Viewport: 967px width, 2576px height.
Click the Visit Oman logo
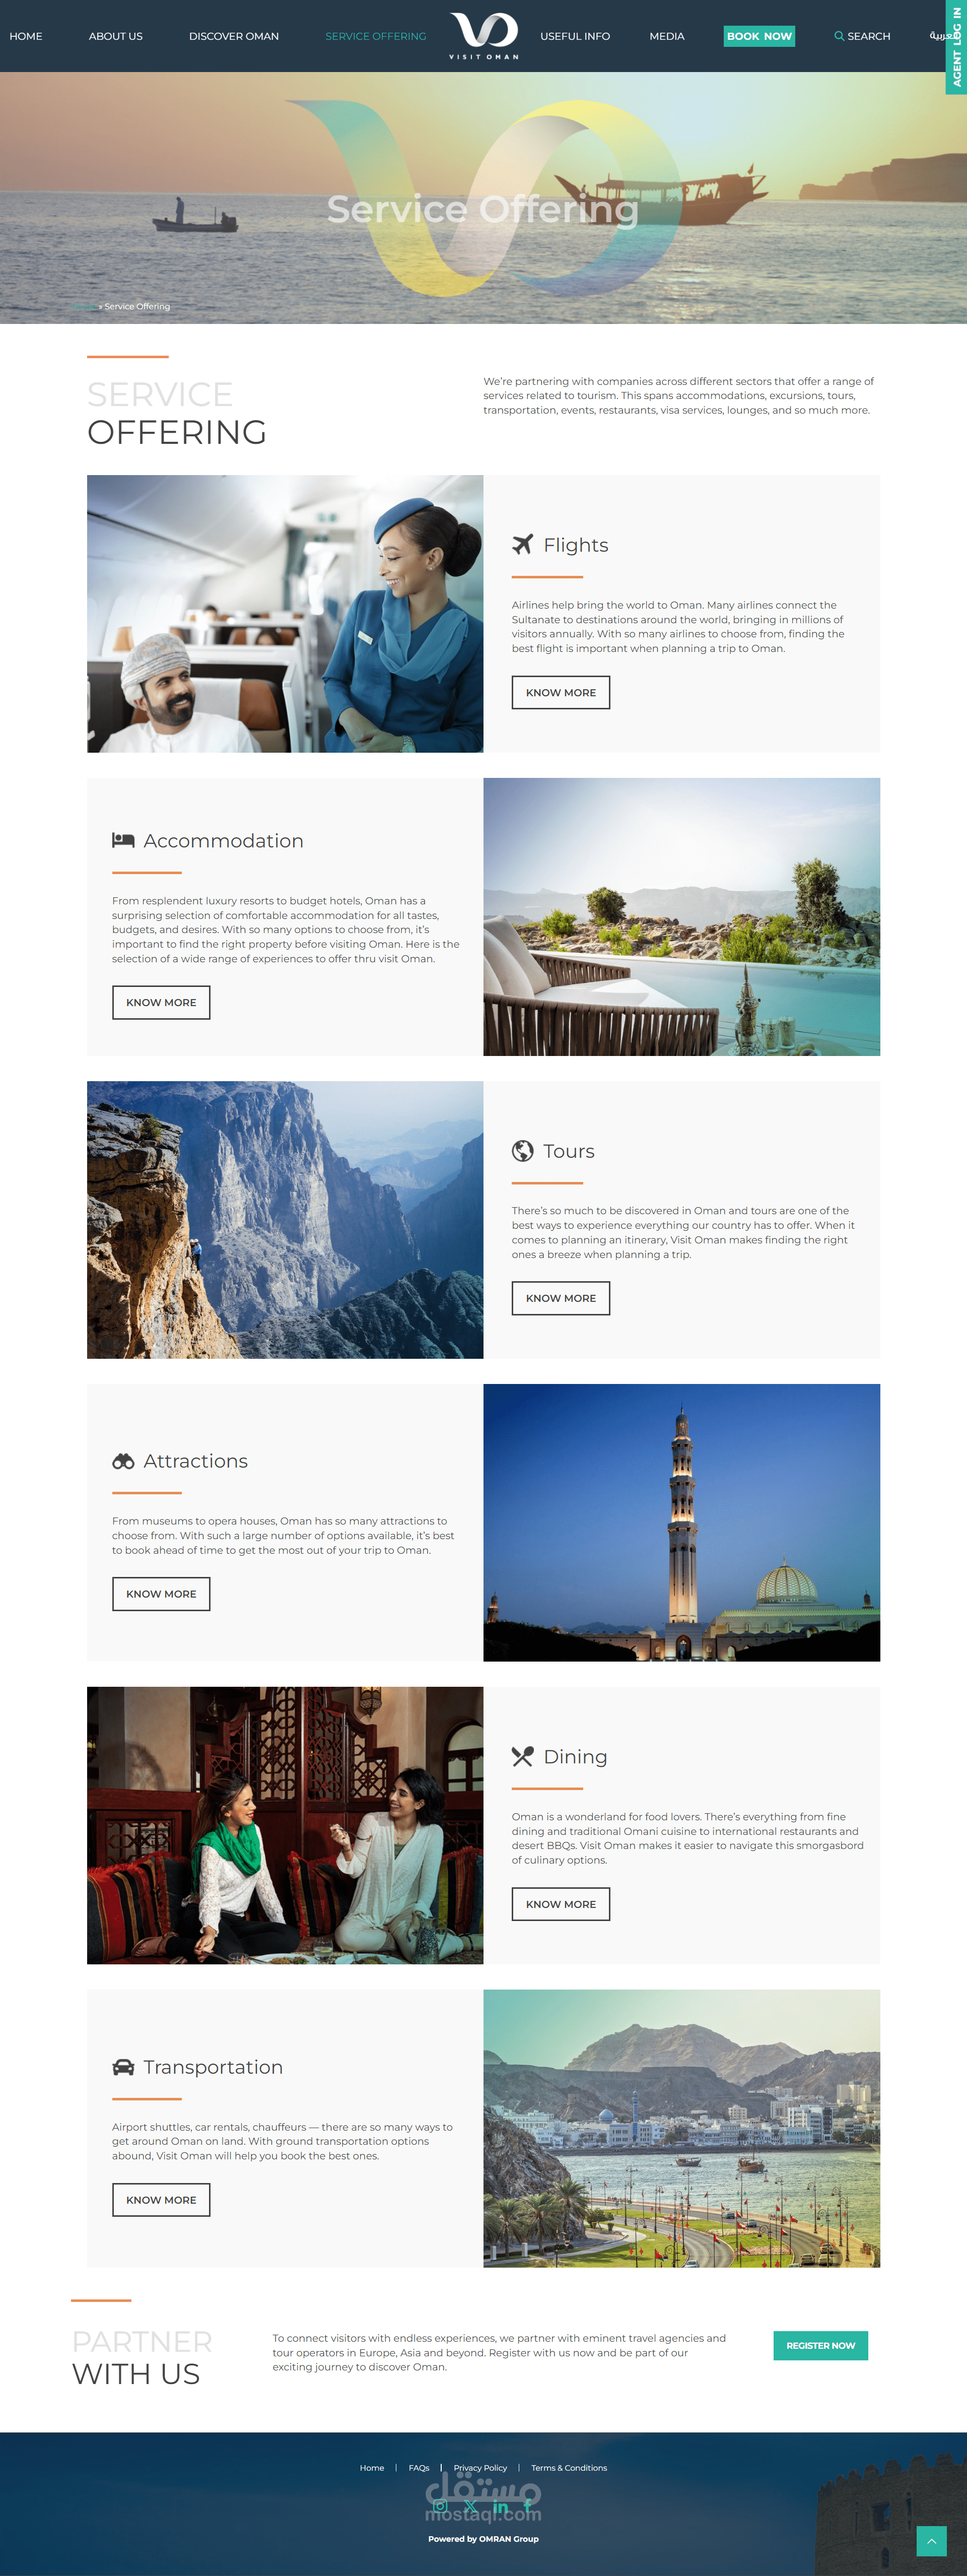[484, 35]
